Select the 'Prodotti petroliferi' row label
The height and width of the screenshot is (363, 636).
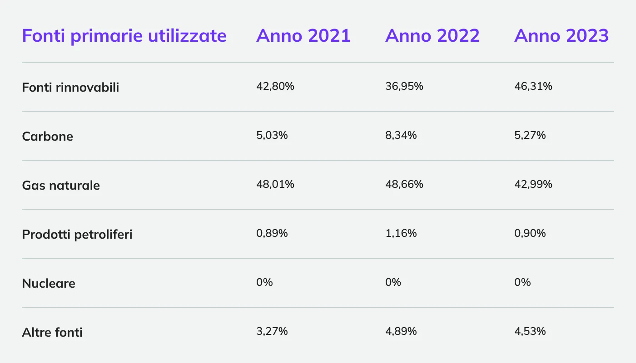coord(77,234)
